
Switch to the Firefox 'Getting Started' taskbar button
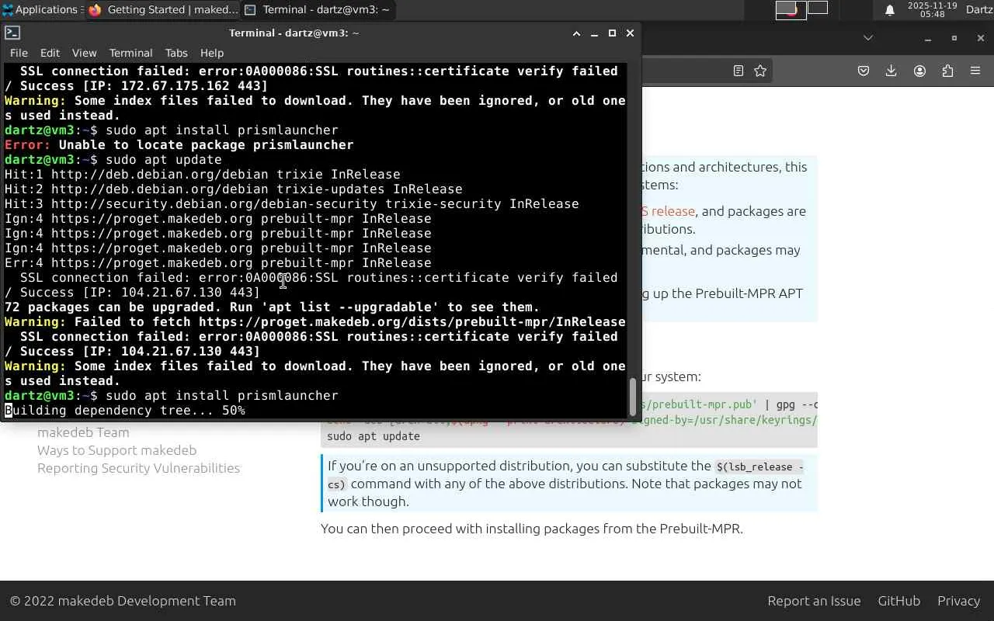click(163, 9)
